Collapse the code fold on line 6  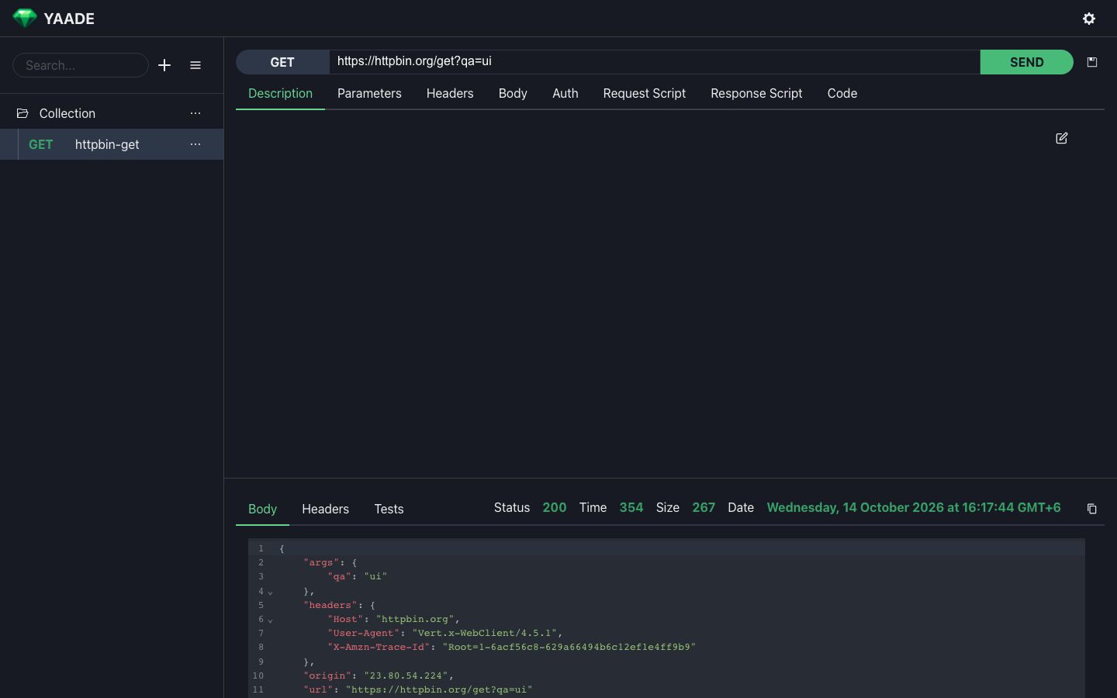(x=271, y=620)
